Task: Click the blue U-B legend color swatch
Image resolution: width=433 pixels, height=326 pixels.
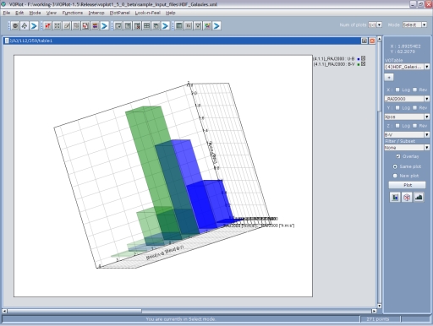Action: [359, 59]
